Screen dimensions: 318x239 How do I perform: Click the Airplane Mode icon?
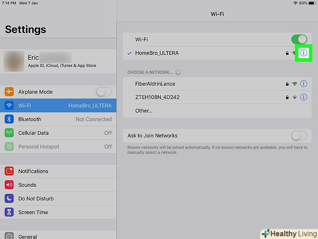pos(9,92)
